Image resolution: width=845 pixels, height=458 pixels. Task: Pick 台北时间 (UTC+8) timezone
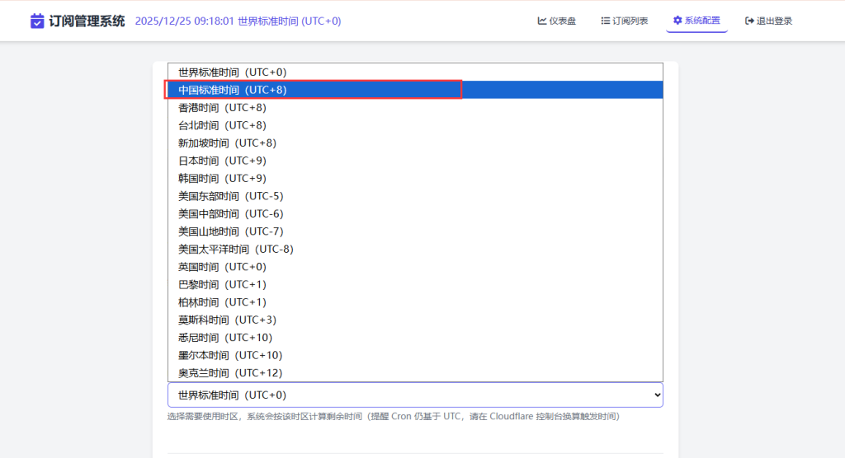point(222,125)
